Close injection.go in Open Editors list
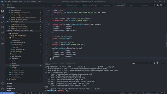Screen dimensions: 167x94 8,22
